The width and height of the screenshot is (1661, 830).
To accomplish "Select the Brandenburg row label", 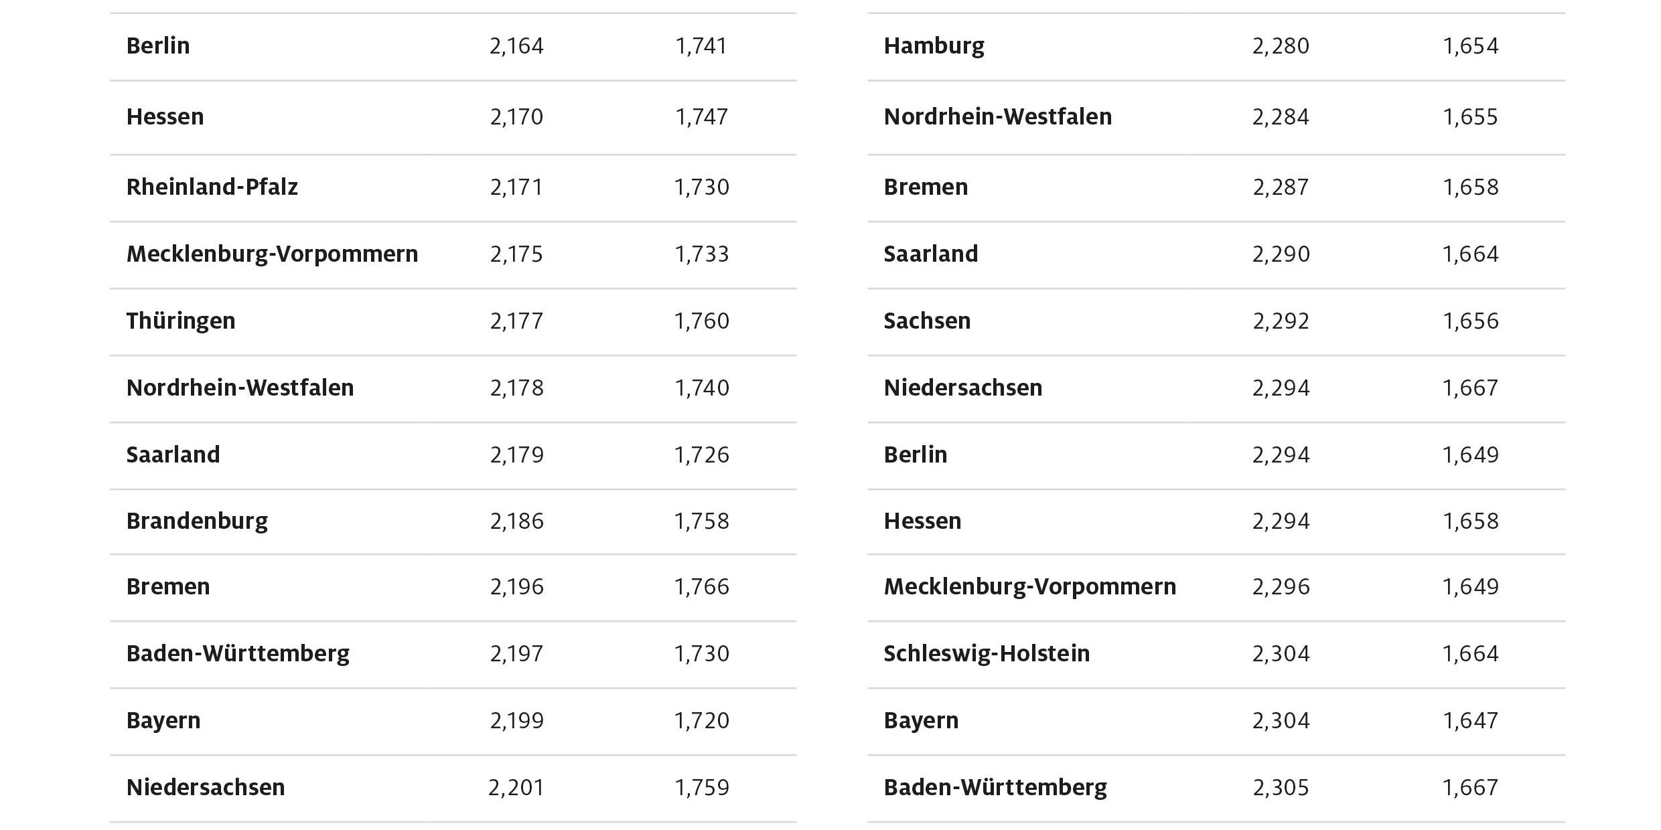I will tap(197, 521).
